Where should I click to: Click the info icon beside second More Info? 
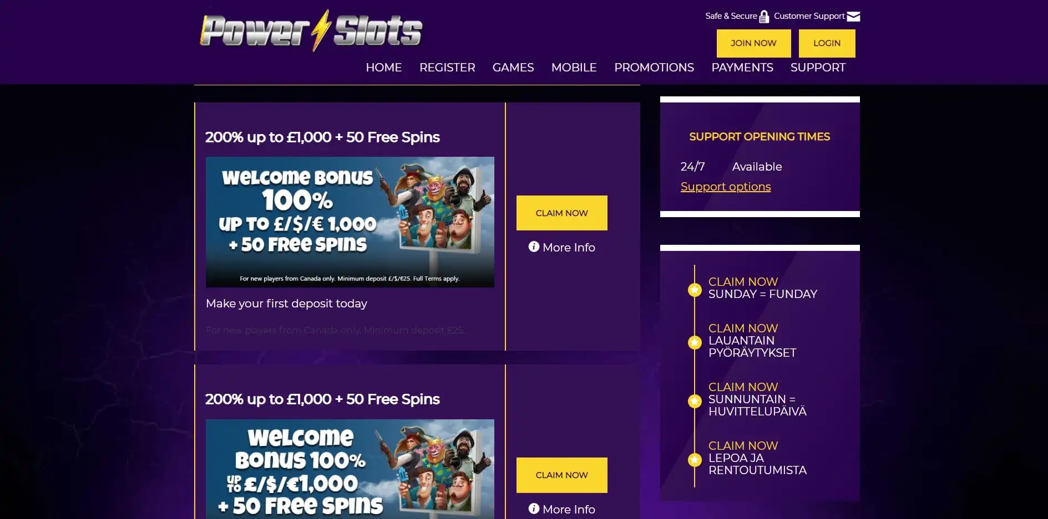(534, 508)
